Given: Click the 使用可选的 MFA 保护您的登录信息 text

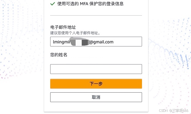Looking at the screenshot, I should (x=90, y=4).
